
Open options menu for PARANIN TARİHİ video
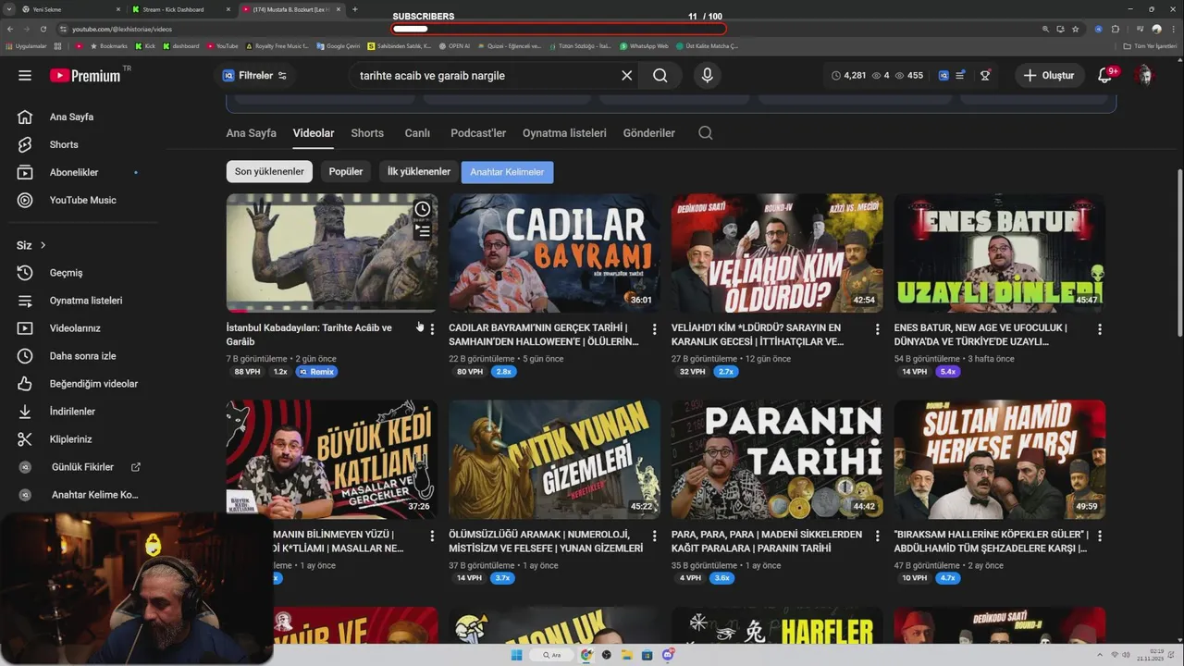coord(877,536)
